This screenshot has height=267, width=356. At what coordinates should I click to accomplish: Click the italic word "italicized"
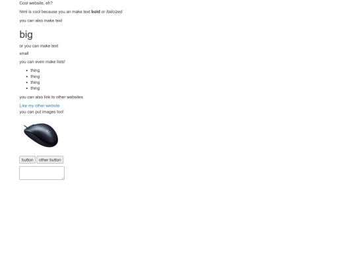coord(114,12)
